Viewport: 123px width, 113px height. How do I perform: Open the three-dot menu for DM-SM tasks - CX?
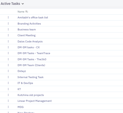point(8,47)
